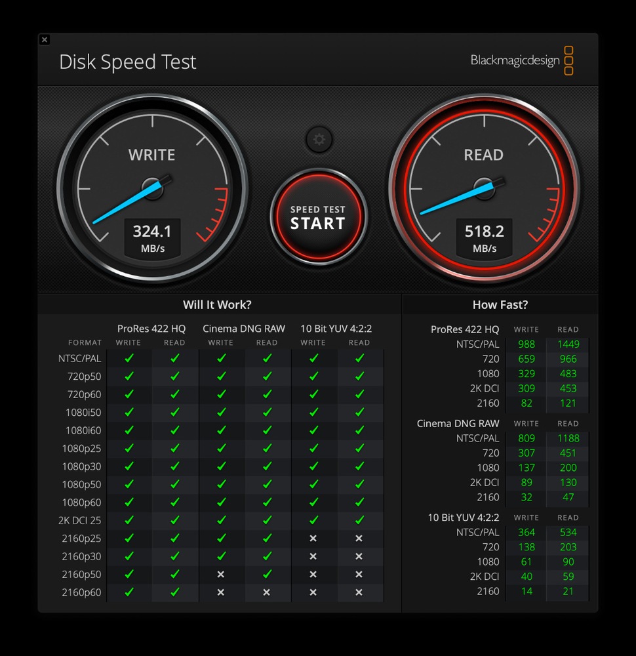
Task: Click the 720p60 ProRes 422 HQ read check mark
Action: (175, 394)
